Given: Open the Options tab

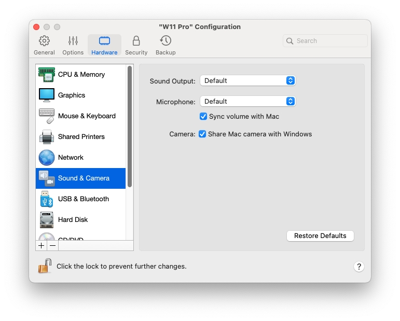Looking at the screenshot, I should [x=73, y=45].
